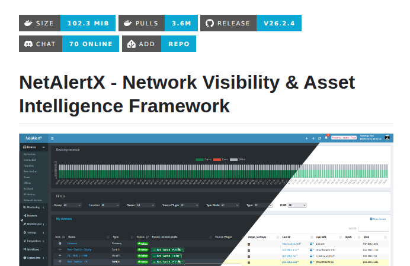Select 'All devices' in the sidebar submenu
Screen dimensions: 410x266
[29, 194]
